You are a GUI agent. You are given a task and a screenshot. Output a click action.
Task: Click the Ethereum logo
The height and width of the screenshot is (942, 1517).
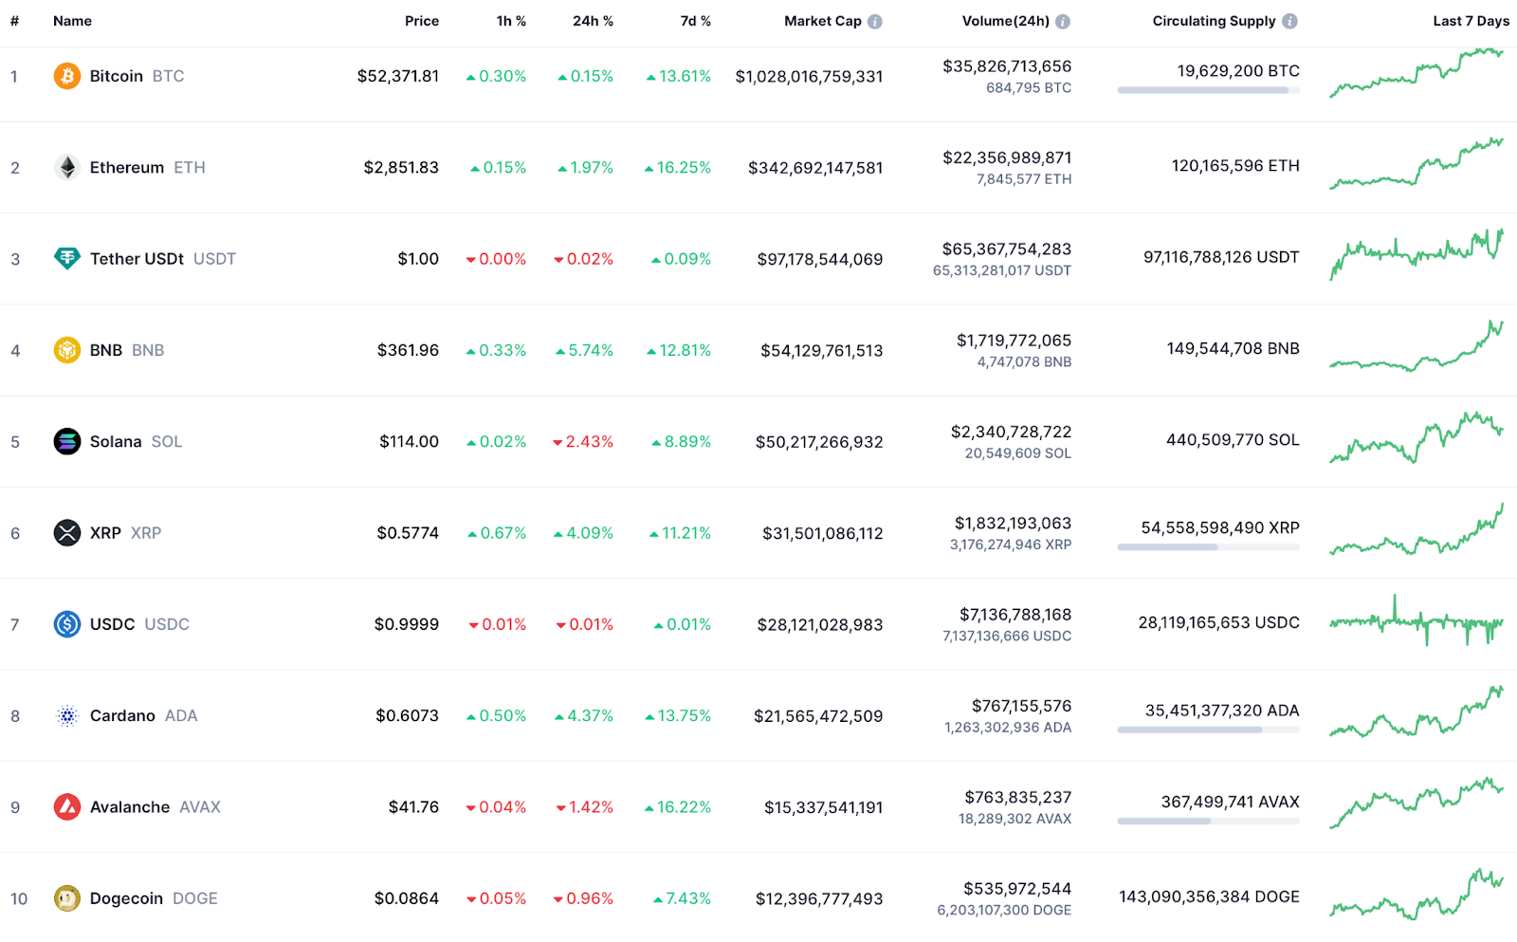(65, 167)
